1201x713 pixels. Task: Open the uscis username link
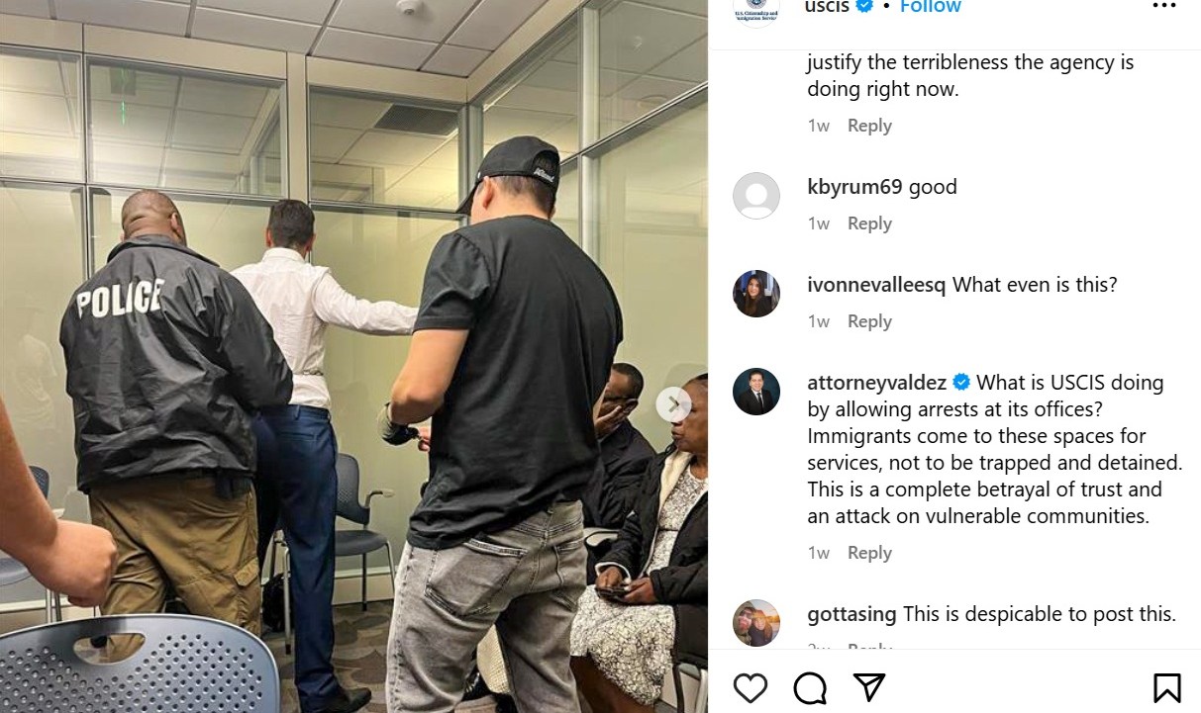827,6
